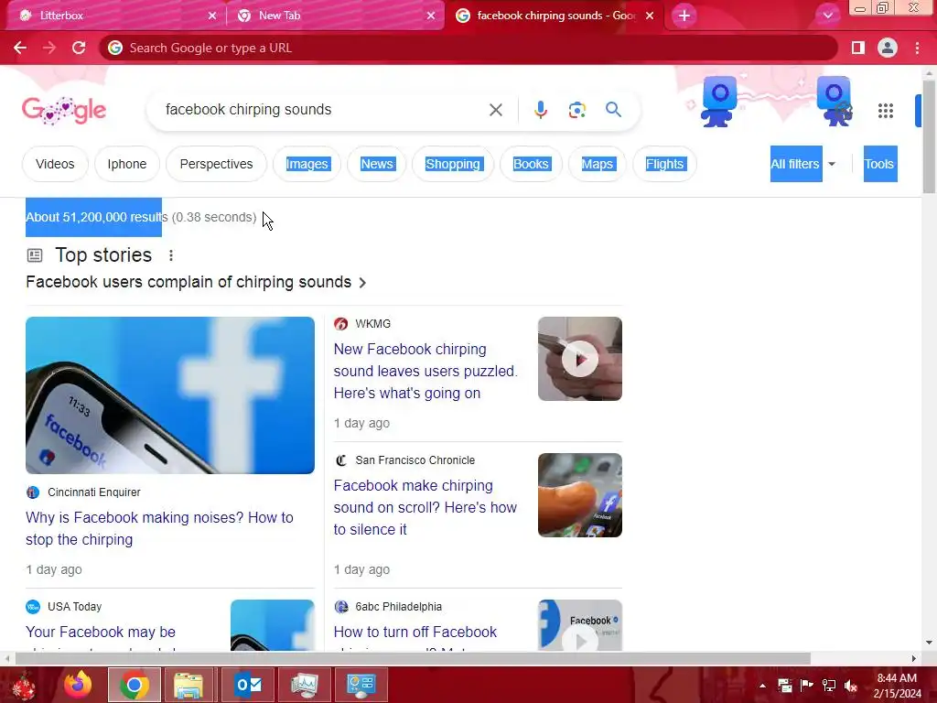
Task: Open Chrome from the taskbar
Action: click(135, 685)
